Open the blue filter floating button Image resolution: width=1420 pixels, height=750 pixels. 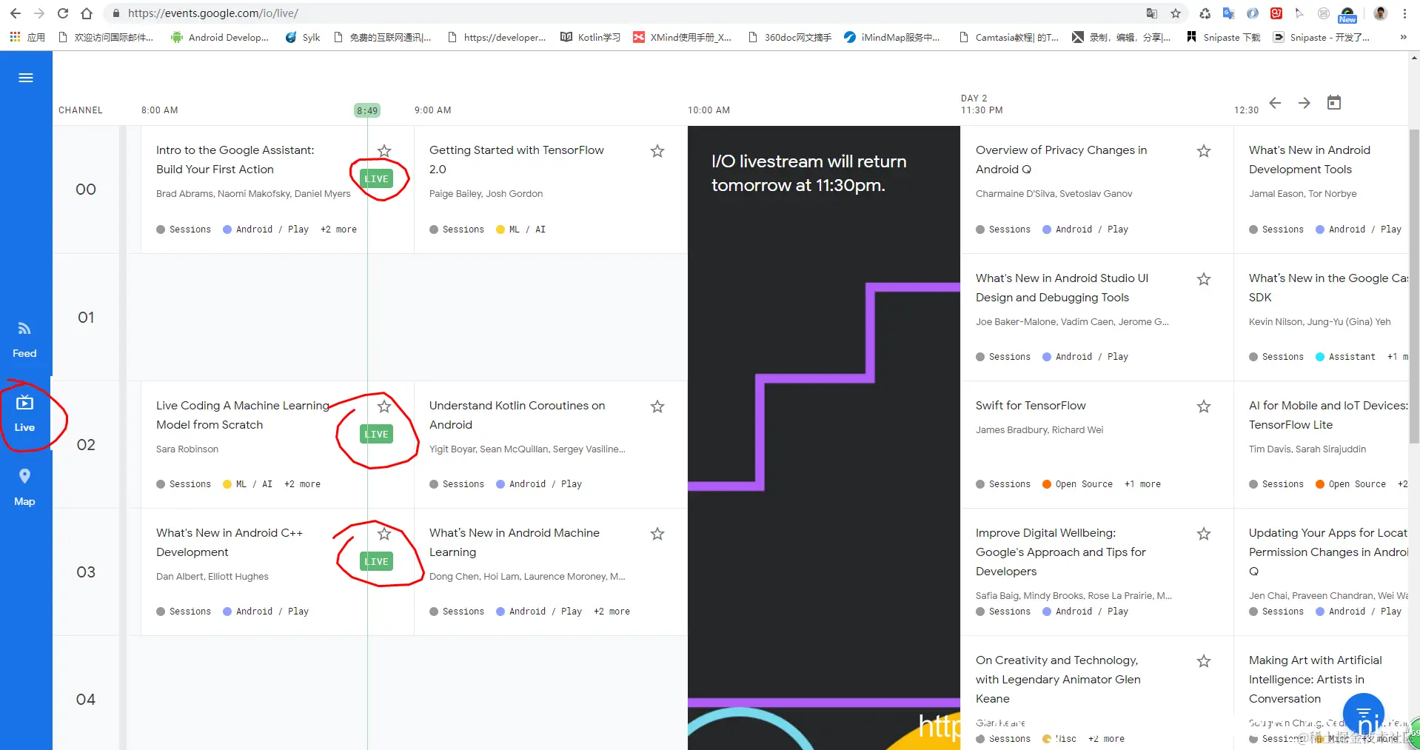pyautogui.click(x=1364, y=714)
